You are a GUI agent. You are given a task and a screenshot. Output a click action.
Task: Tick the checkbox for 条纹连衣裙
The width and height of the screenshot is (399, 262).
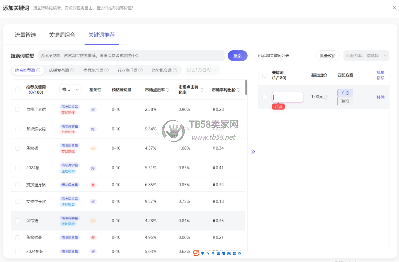click(x=18, y=129)
